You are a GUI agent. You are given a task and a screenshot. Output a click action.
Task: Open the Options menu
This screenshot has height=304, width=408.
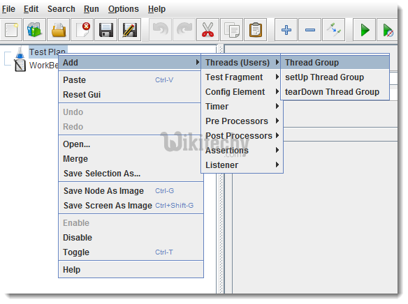click(x=124, y=9)
